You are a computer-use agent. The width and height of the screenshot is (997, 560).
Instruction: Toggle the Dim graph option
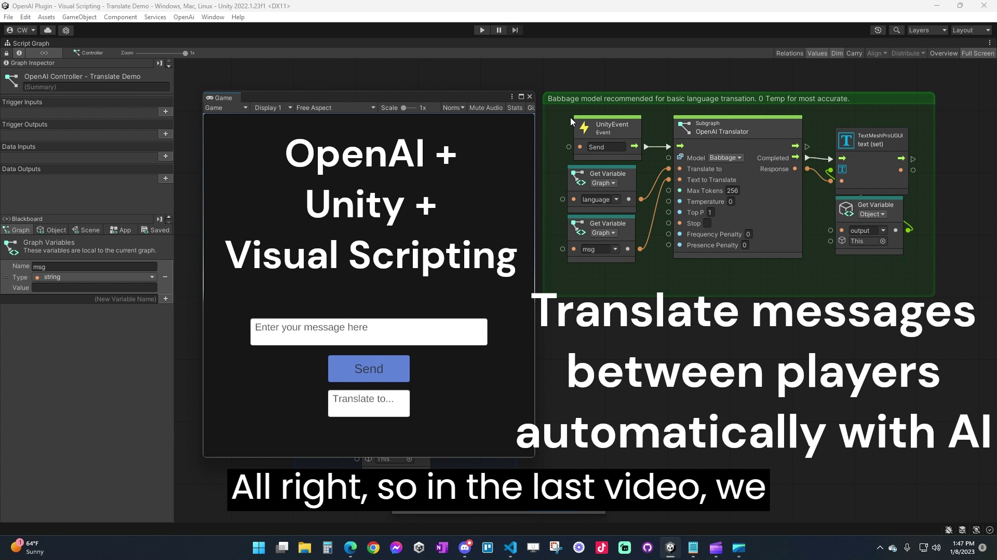(837, 53)
